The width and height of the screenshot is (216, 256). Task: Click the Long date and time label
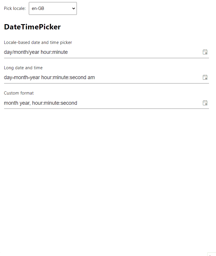click(23, 68)
